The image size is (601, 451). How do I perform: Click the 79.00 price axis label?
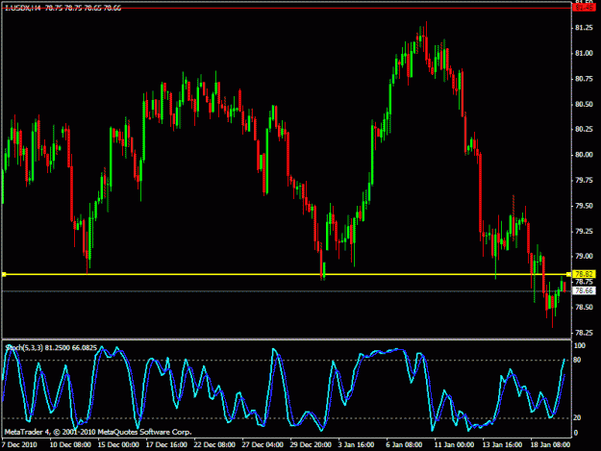pyautogui.click(x=584, y=257)
